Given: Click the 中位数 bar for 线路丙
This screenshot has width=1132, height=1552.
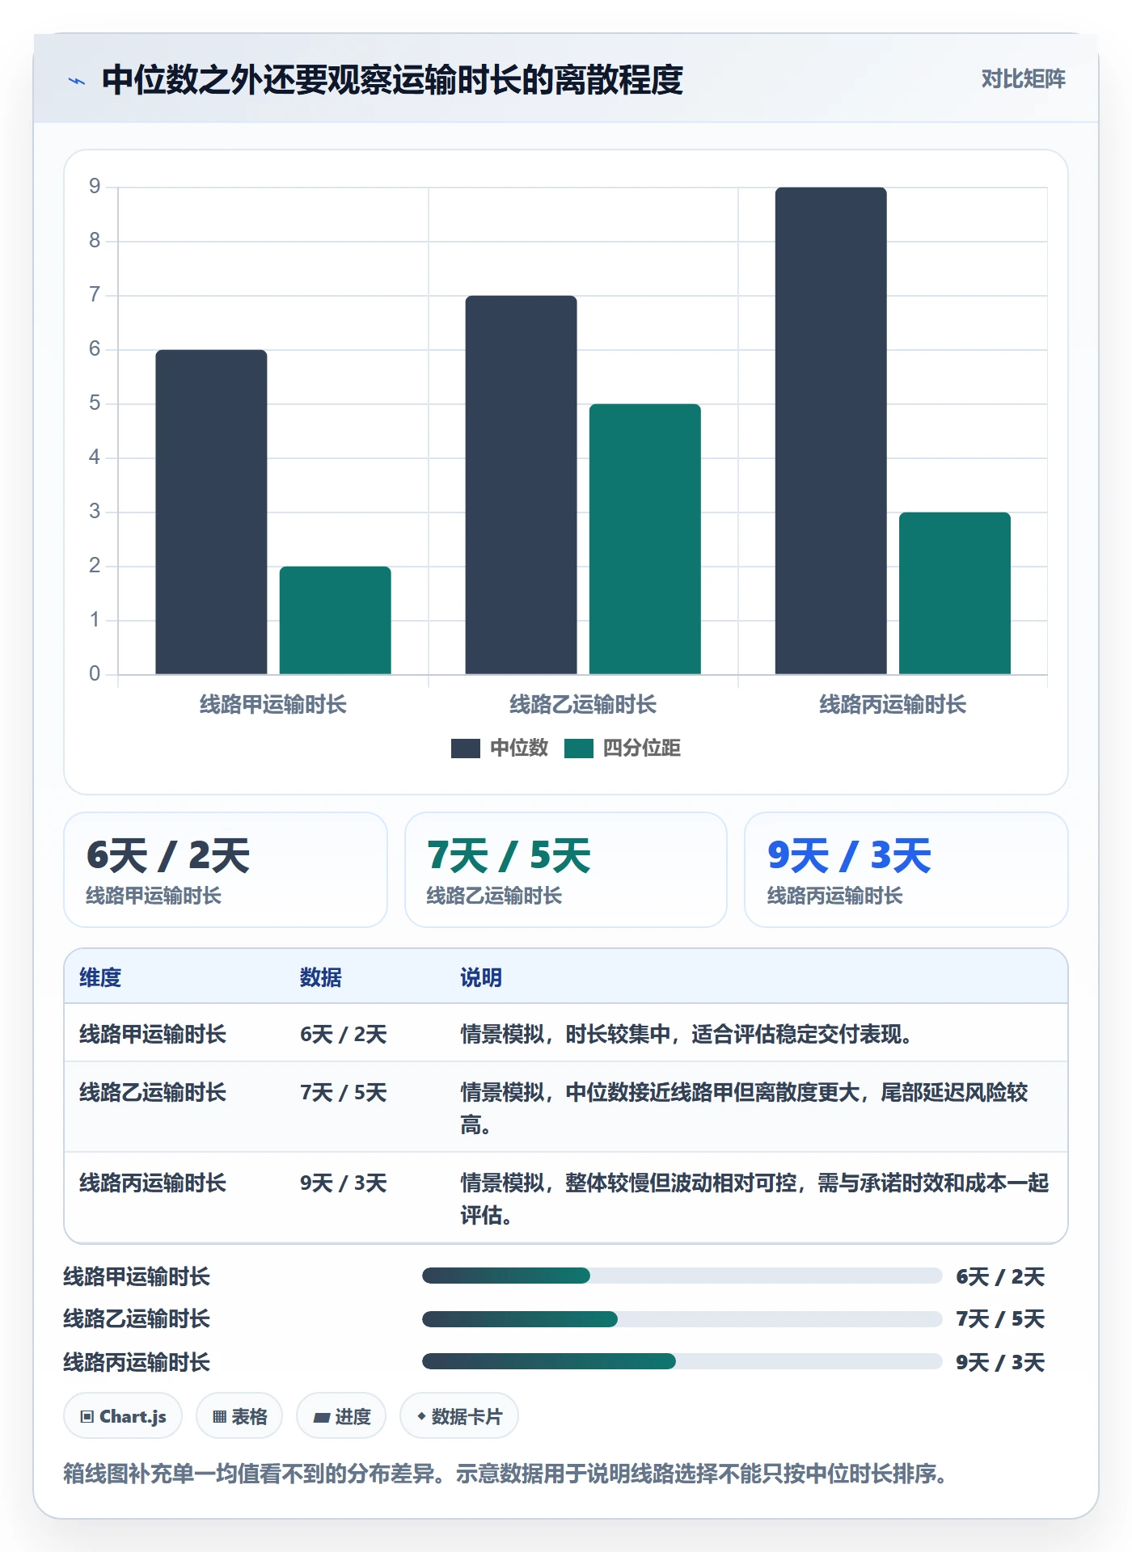Looking at the screenshot, I should (830, 431).
